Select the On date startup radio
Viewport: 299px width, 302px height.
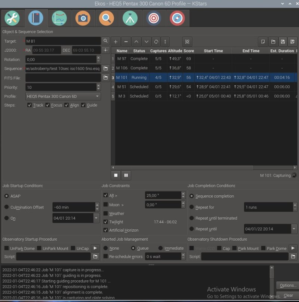coord(7,218)
